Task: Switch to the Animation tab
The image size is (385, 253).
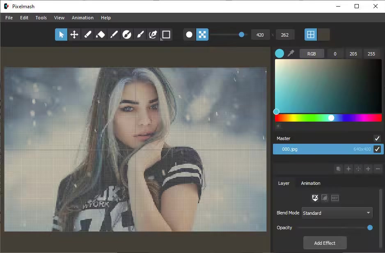Action: click(310, 183)
